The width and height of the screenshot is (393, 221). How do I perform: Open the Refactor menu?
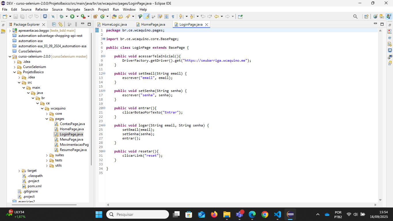click(x=42, y=10)
